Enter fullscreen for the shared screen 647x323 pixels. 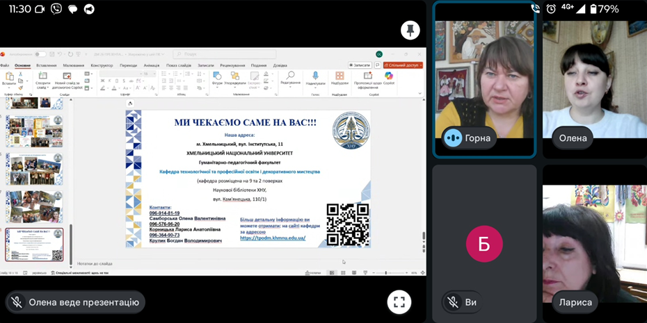[x=399, y=302]
